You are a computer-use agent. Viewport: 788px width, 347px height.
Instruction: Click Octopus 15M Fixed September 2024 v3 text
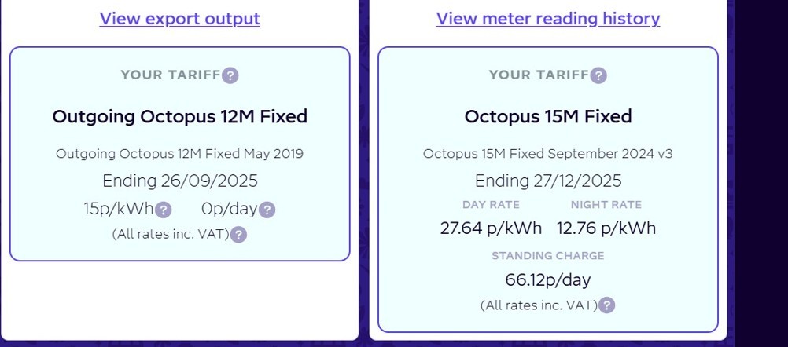548,154
